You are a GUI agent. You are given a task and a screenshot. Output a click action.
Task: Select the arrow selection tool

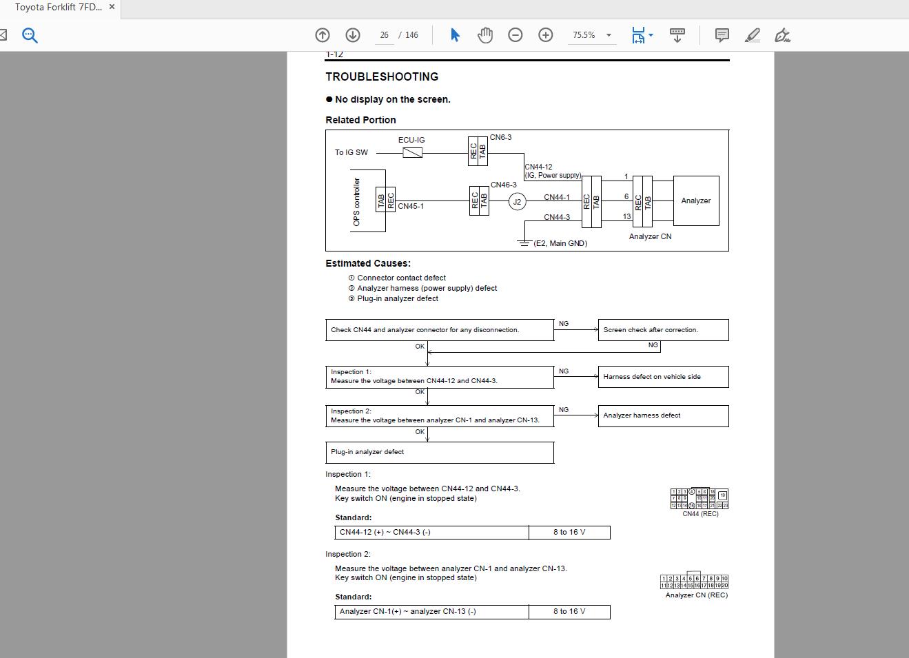tap(455, 35)
